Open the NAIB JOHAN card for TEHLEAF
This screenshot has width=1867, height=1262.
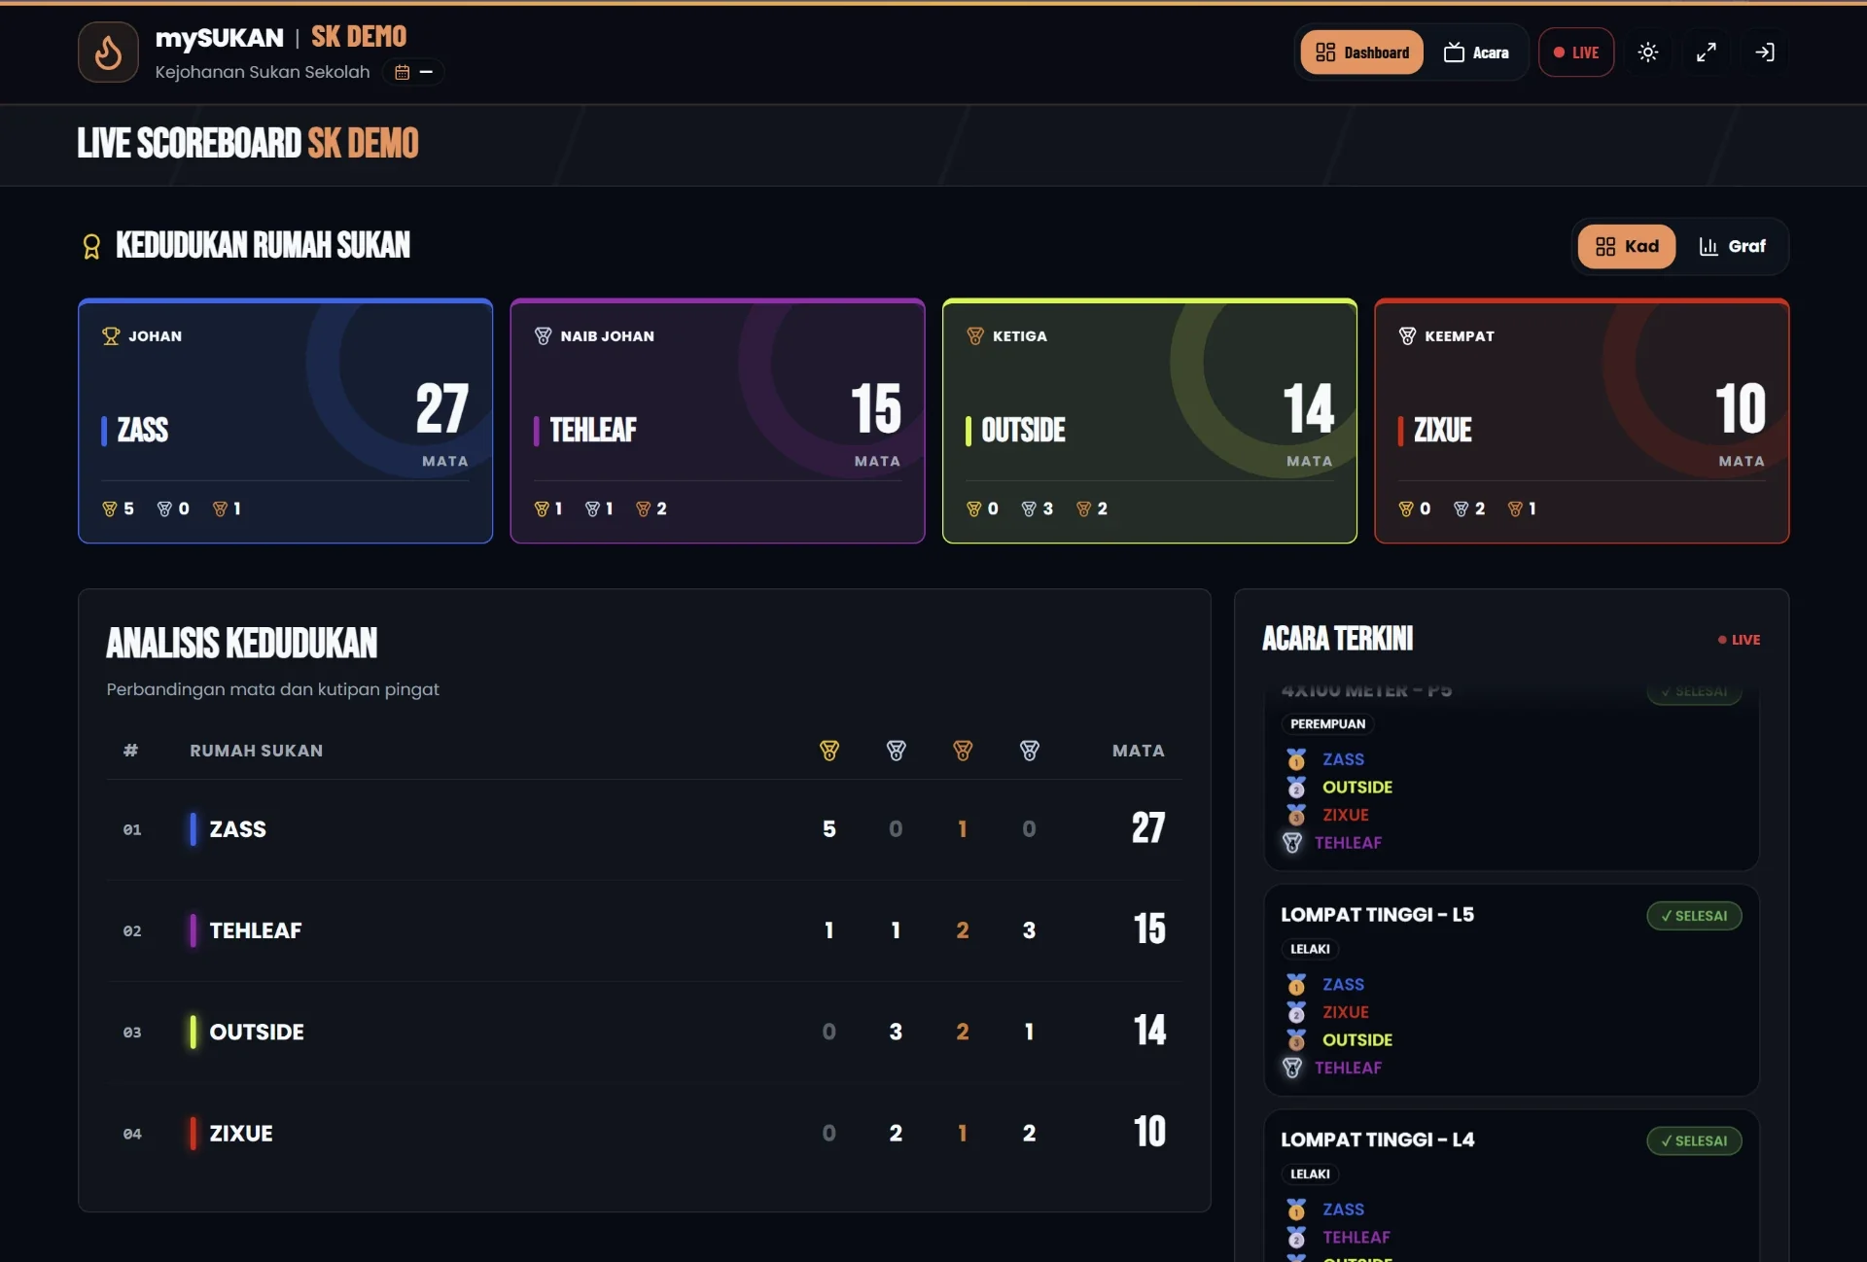718,421
